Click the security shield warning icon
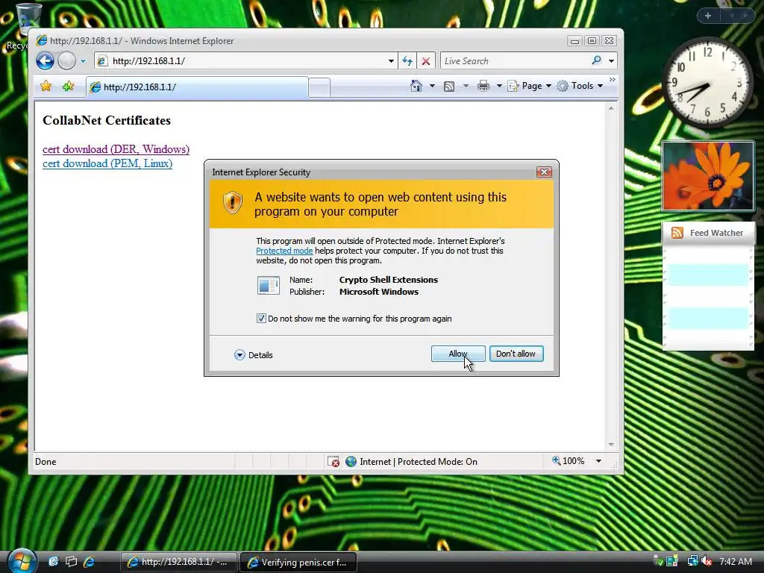Image resolution: width=764 pixels, height=573 pixels. coord(233,202)
